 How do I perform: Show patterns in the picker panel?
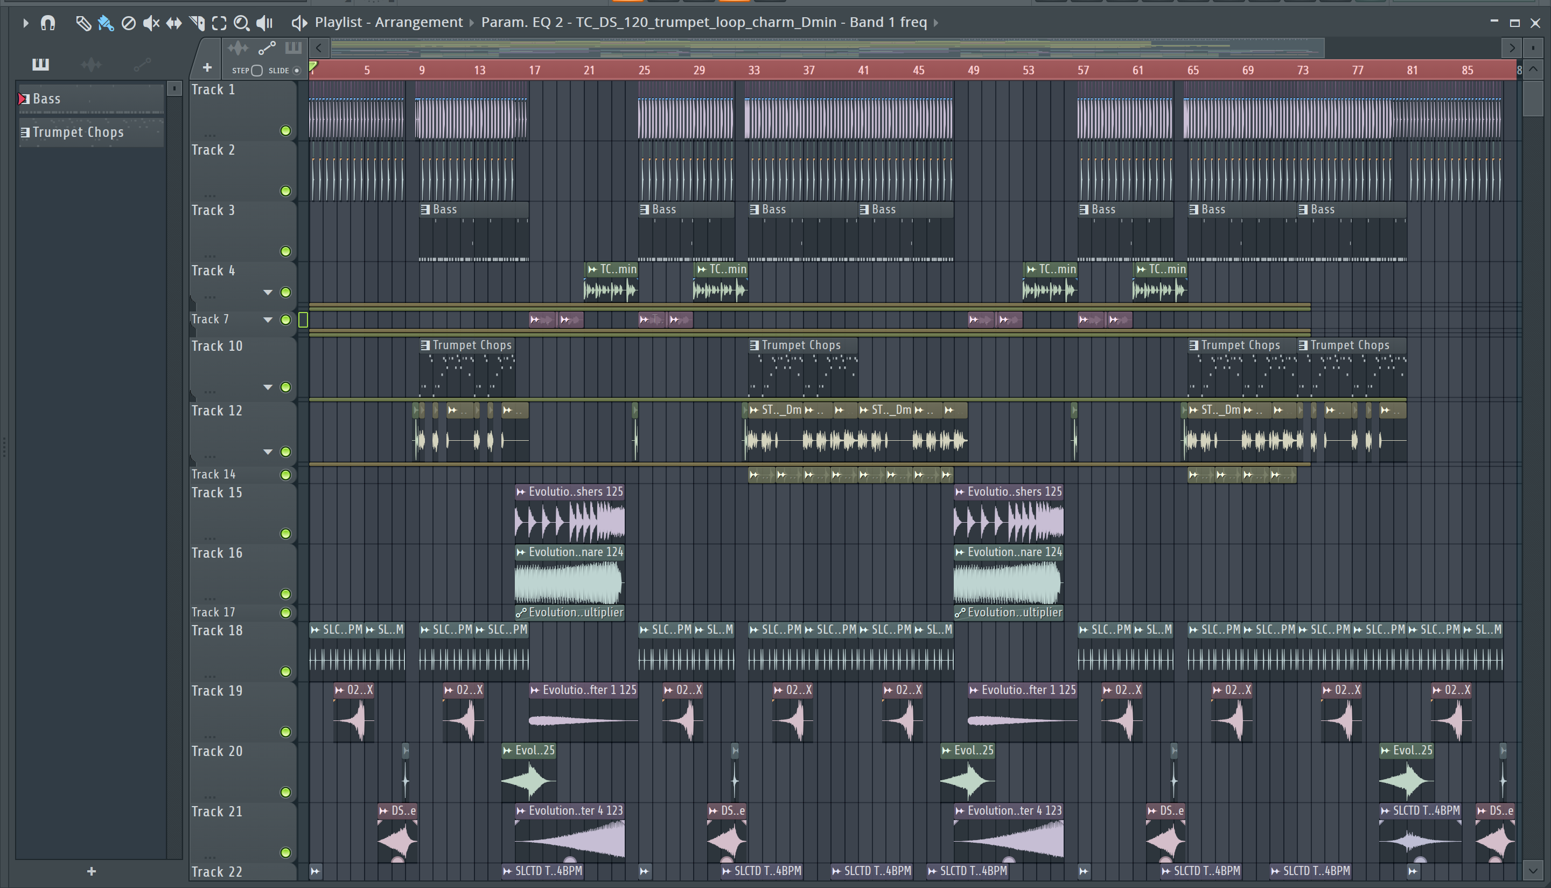coord(40,64)
